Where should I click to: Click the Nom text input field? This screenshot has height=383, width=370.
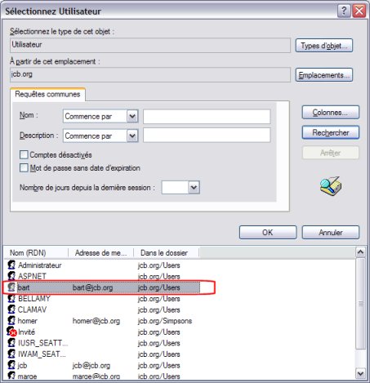(207, 116)
